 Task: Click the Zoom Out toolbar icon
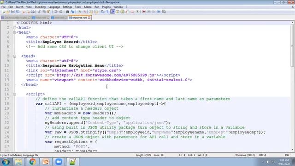(x=85, y=12)
